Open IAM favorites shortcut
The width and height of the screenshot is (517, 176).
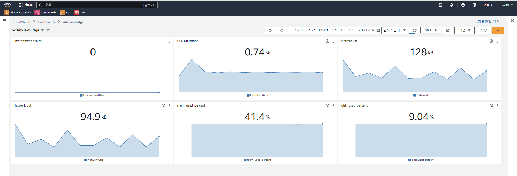(80, 12)
